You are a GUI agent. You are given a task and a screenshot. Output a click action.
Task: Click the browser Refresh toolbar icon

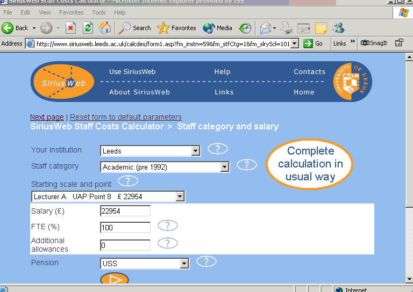tap(88, 28)
